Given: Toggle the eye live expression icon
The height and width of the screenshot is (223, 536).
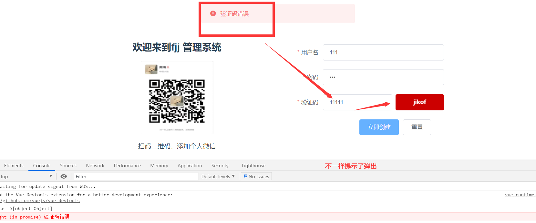Looking at the screenshot, I should click(x=64, y=176).
